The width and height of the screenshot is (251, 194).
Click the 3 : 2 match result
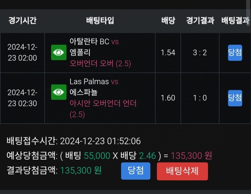pyautogui.click(x=200, y=53)
